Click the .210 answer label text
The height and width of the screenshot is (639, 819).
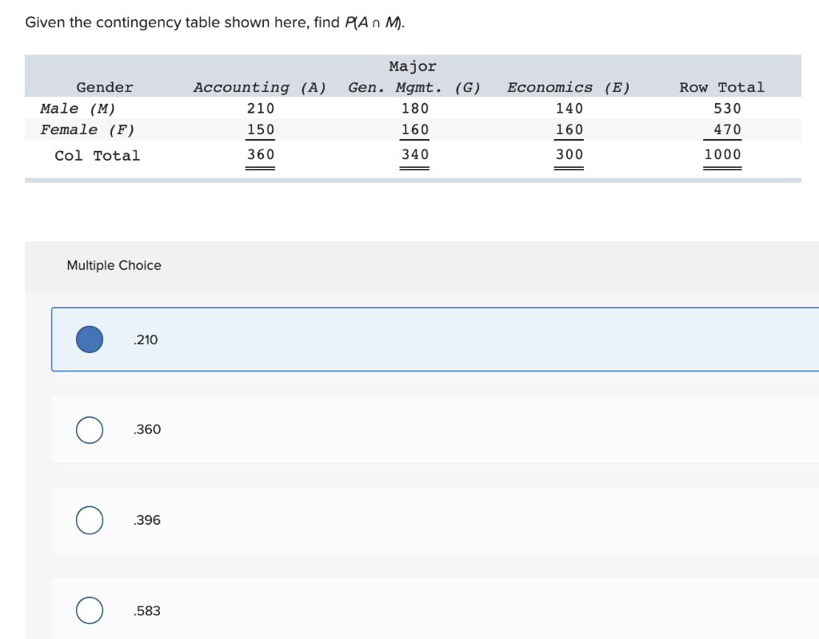point(146,339)
